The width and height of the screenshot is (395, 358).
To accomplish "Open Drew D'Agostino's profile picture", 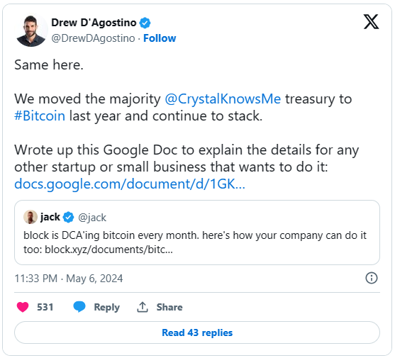I will click(31, 30).
